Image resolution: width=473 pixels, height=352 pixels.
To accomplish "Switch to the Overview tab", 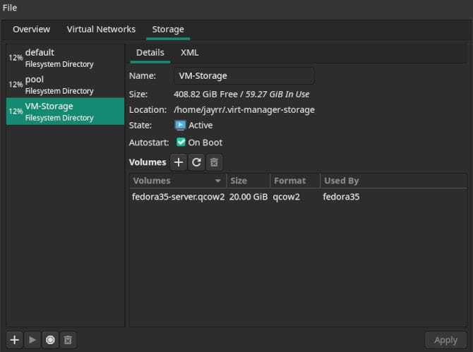I will [31, 29].
